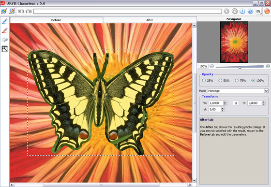Switch to the After tab
This screenshot has height=187, width=271.
point(150,20)
